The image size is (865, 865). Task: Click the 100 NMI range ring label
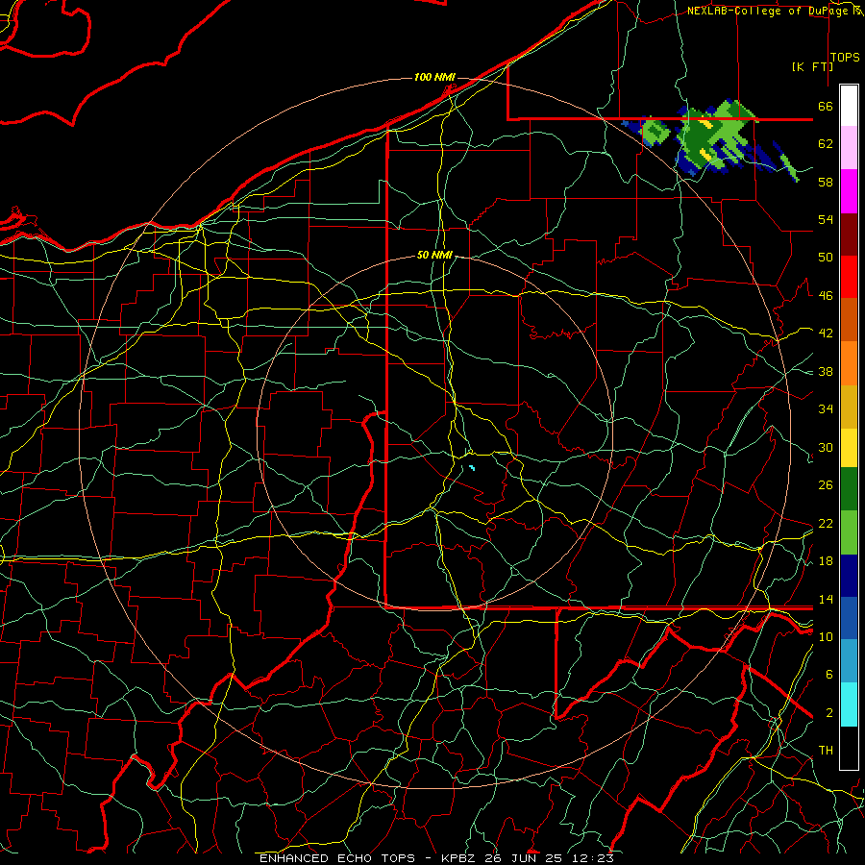click(x=434, y=77)
